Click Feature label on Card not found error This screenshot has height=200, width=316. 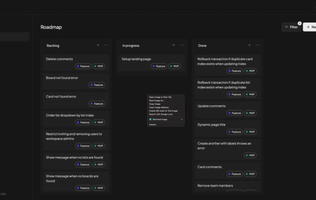coord(97,104)
